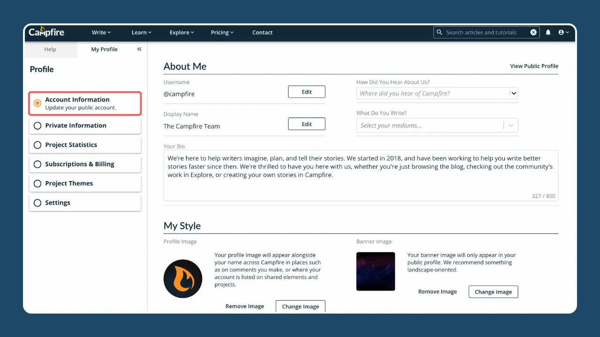Screen dimensions: 600x337
Task: Open the Pricing menu
Action: pyautogui.click(x=222, y=32)
